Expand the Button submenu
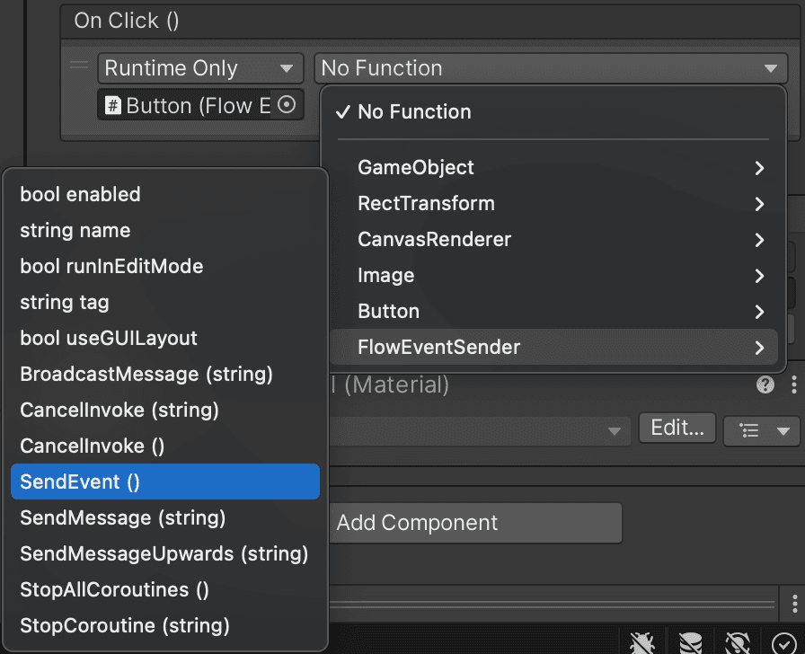The image size is (805, 654). pyautogui.click(x=554, y=312)
